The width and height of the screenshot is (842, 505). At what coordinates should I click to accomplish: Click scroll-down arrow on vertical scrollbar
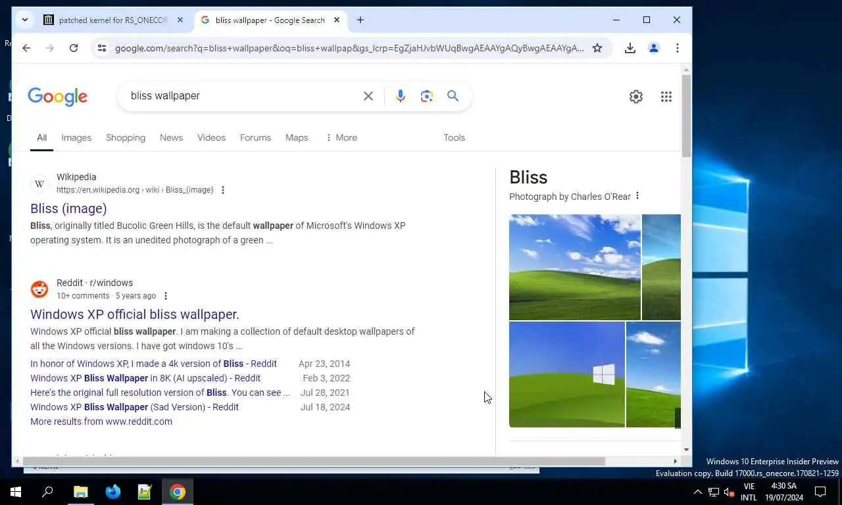(687, 450)
